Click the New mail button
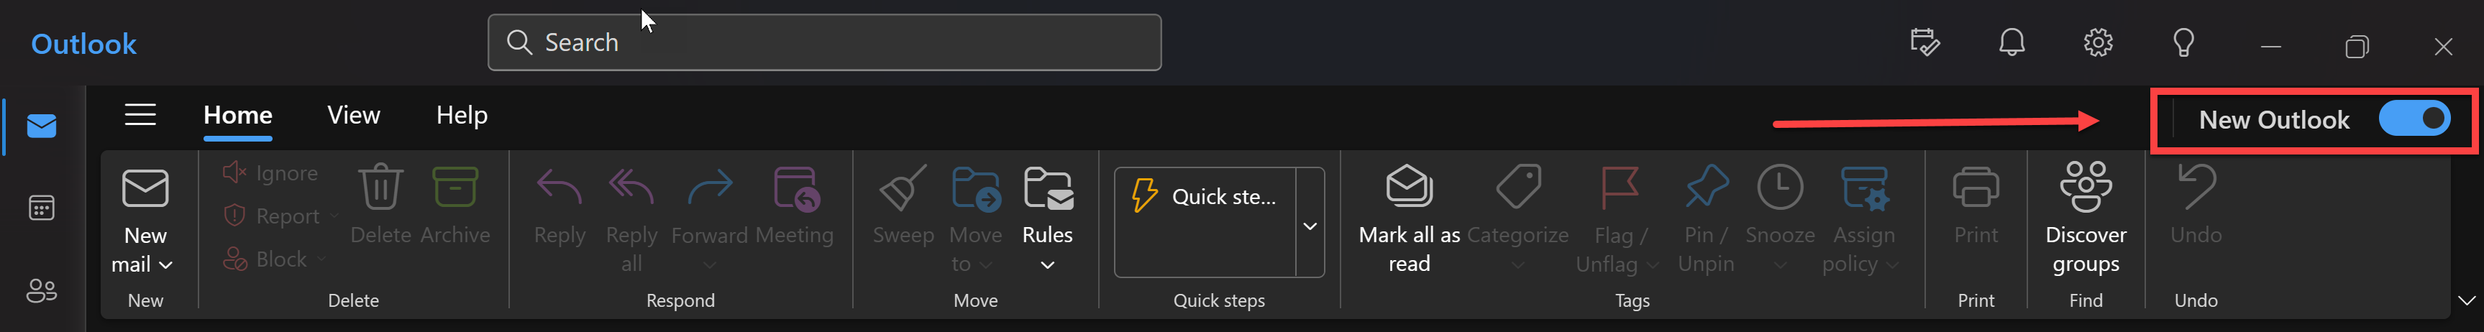This screenshot has width=2484, height=332. [x=145, y=221]
